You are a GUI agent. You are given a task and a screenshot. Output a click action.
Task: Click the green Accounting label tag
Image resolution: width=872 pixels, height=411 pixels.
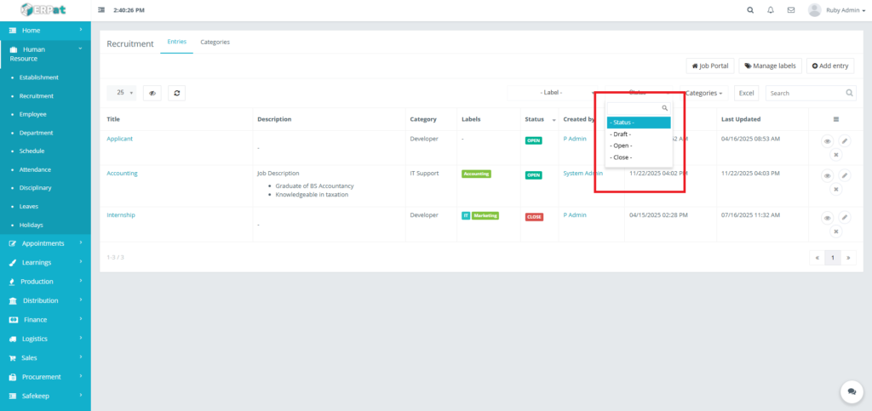476,174
